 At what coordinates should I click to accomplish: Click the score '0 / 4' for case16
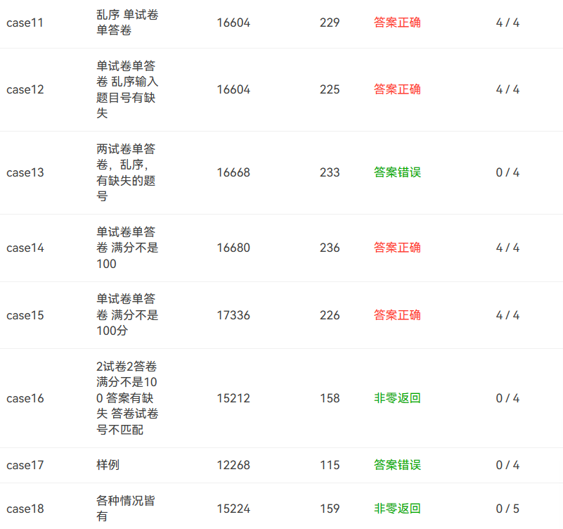(507, 398)
